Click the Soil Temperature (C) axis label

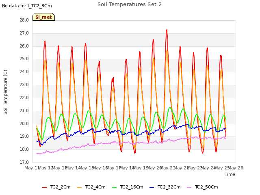click(5, 92)
